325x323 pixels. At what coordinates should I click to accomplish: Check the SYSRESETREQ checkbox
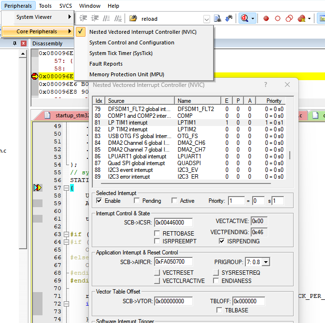pyautogui.click(x=216, y=272)
